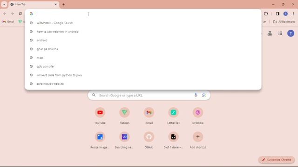
Task: Select suggestion ghar pe shiksha
Action: click(x=143, y=49)
